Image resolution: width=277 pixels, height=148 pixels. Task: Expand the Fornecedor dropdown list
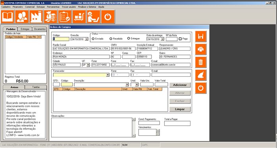108,75
